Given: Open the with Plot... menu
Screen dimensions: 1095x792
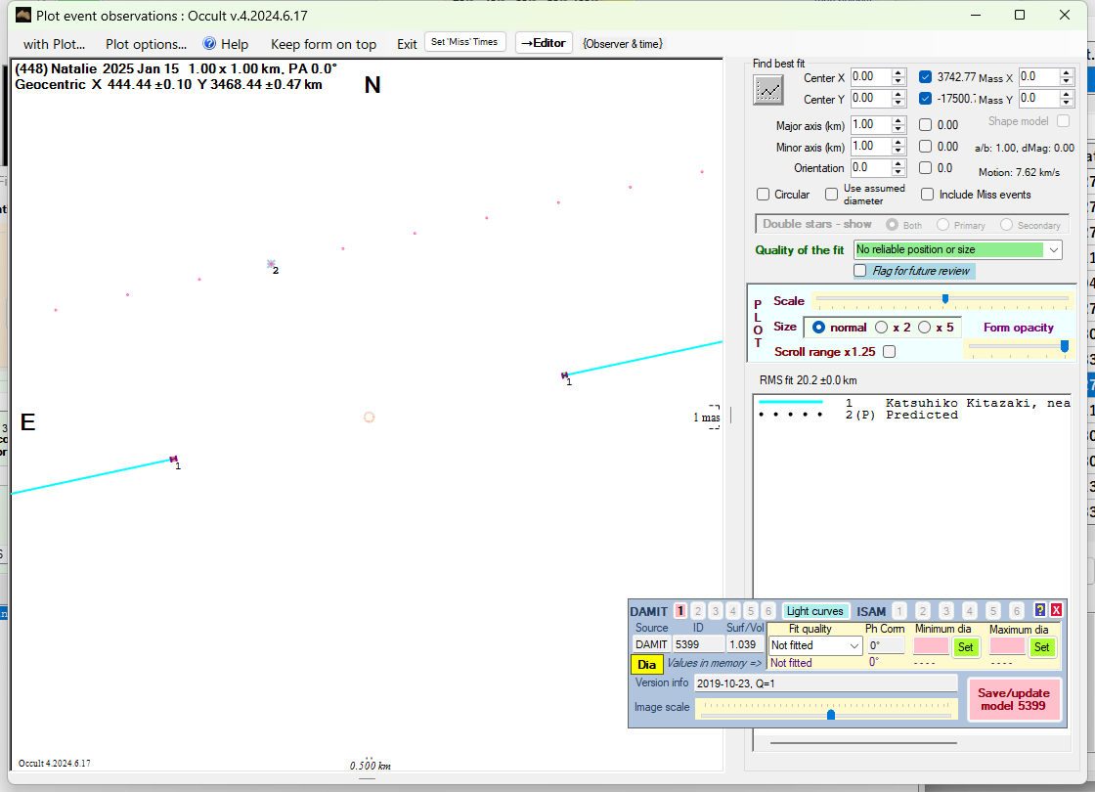Looking at the screenshot, I should coord(54,44).
